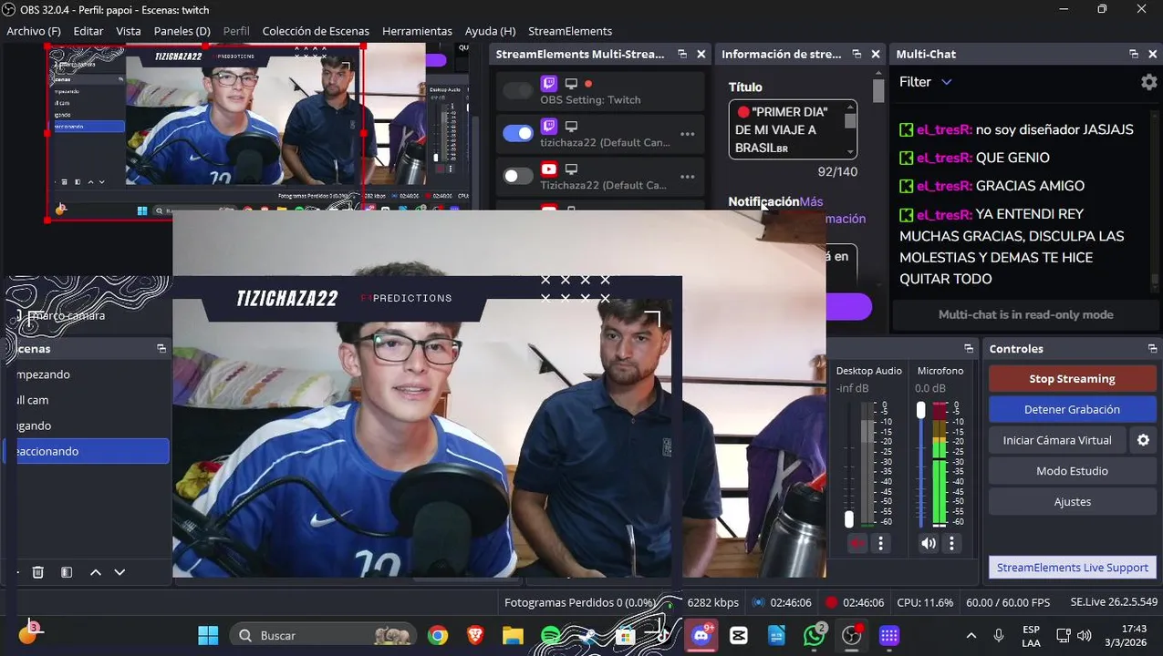Float the Controles dock panel

(1152, 349)
